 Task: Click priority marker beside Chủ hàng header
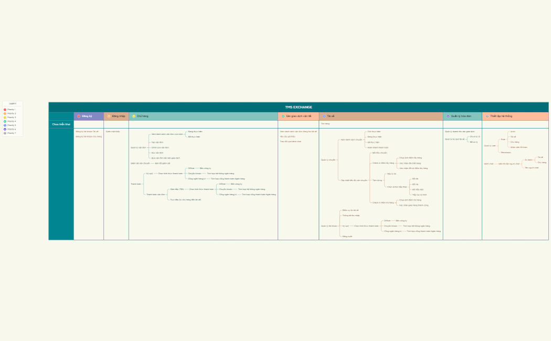coord(134,116)
